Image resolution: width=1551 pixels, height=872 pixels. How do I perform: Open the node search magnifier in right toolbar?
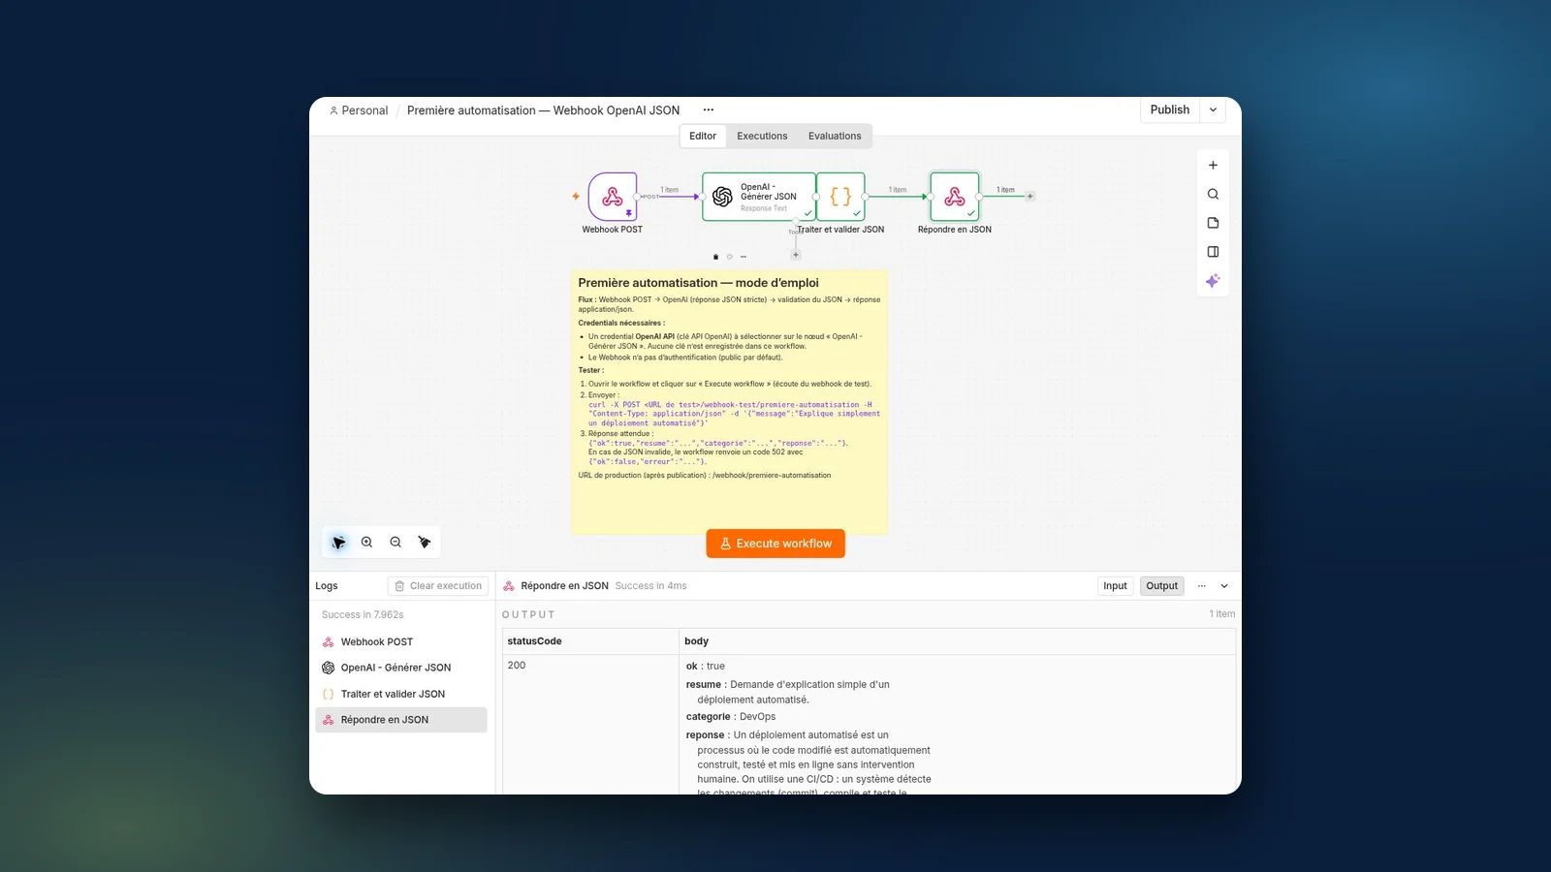click(1213, 194)
